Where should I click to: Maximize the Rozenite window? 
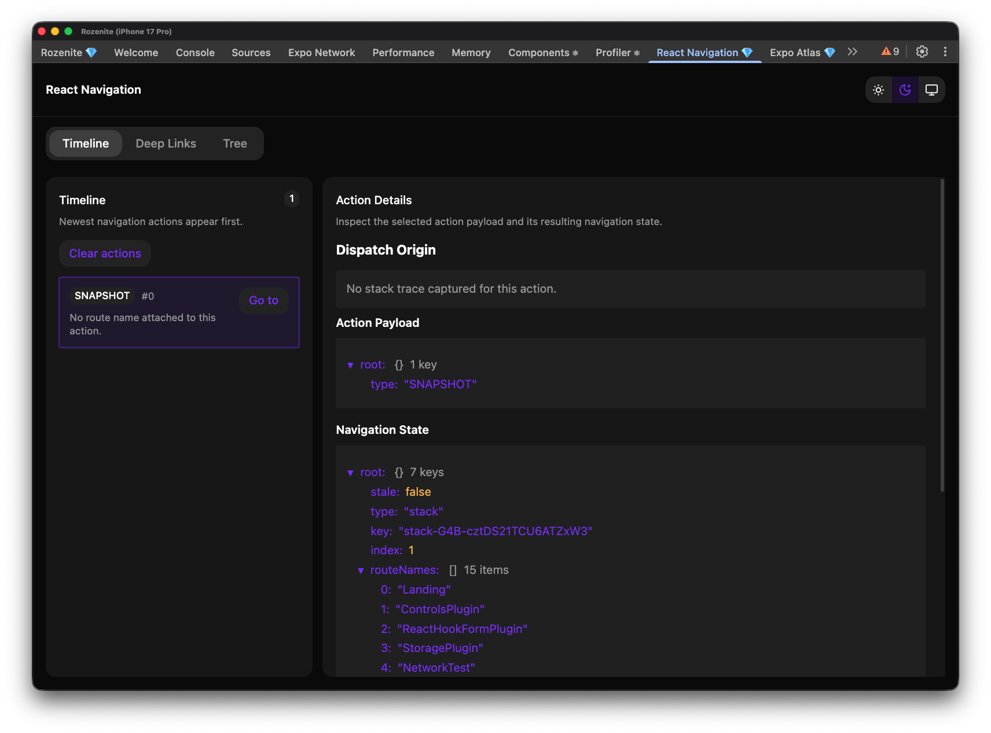(x=68, y=31)
